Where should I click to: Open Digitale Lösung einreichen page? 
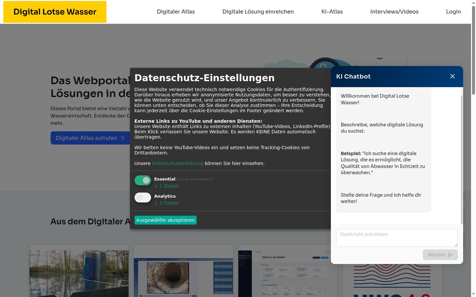pos(258,12)
